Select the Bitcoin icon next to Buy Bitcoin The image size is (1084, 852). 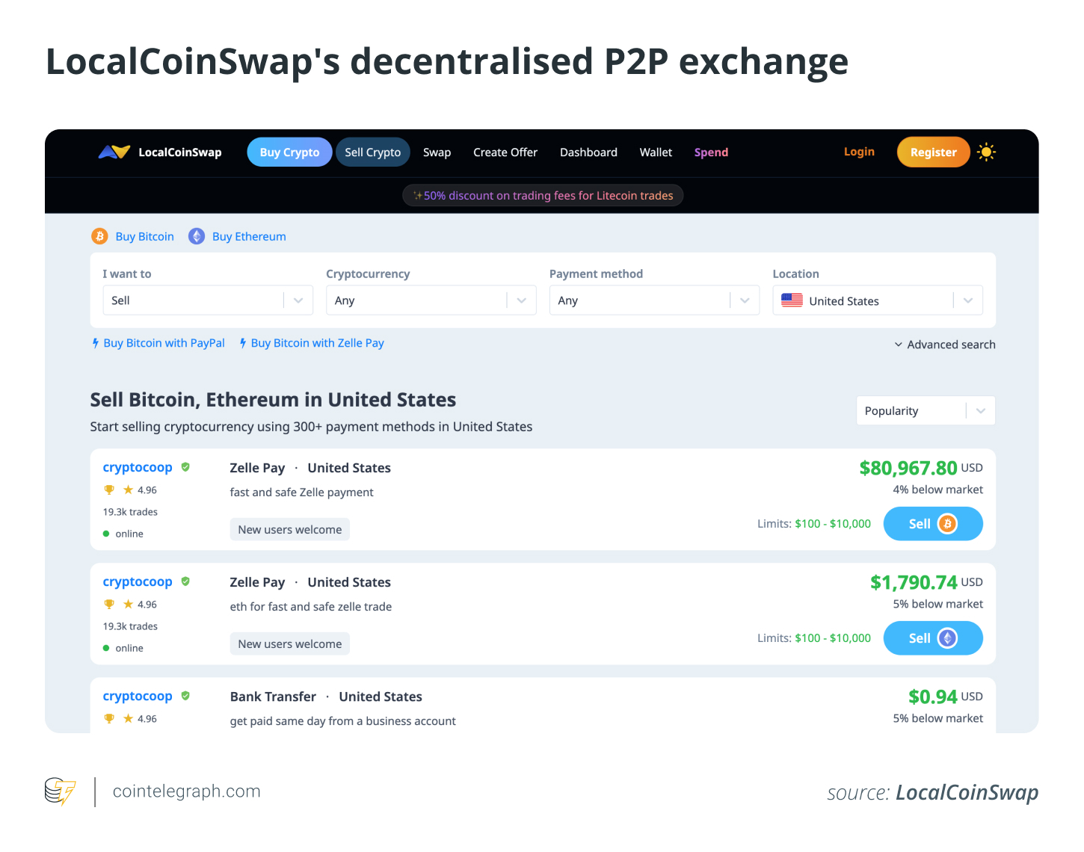coord(99,236)
